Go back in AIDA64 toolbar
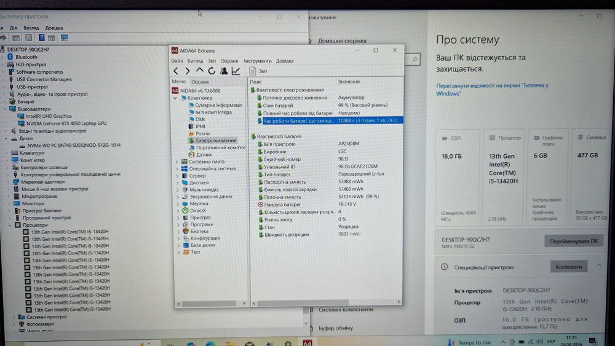 tap(176, 71)
